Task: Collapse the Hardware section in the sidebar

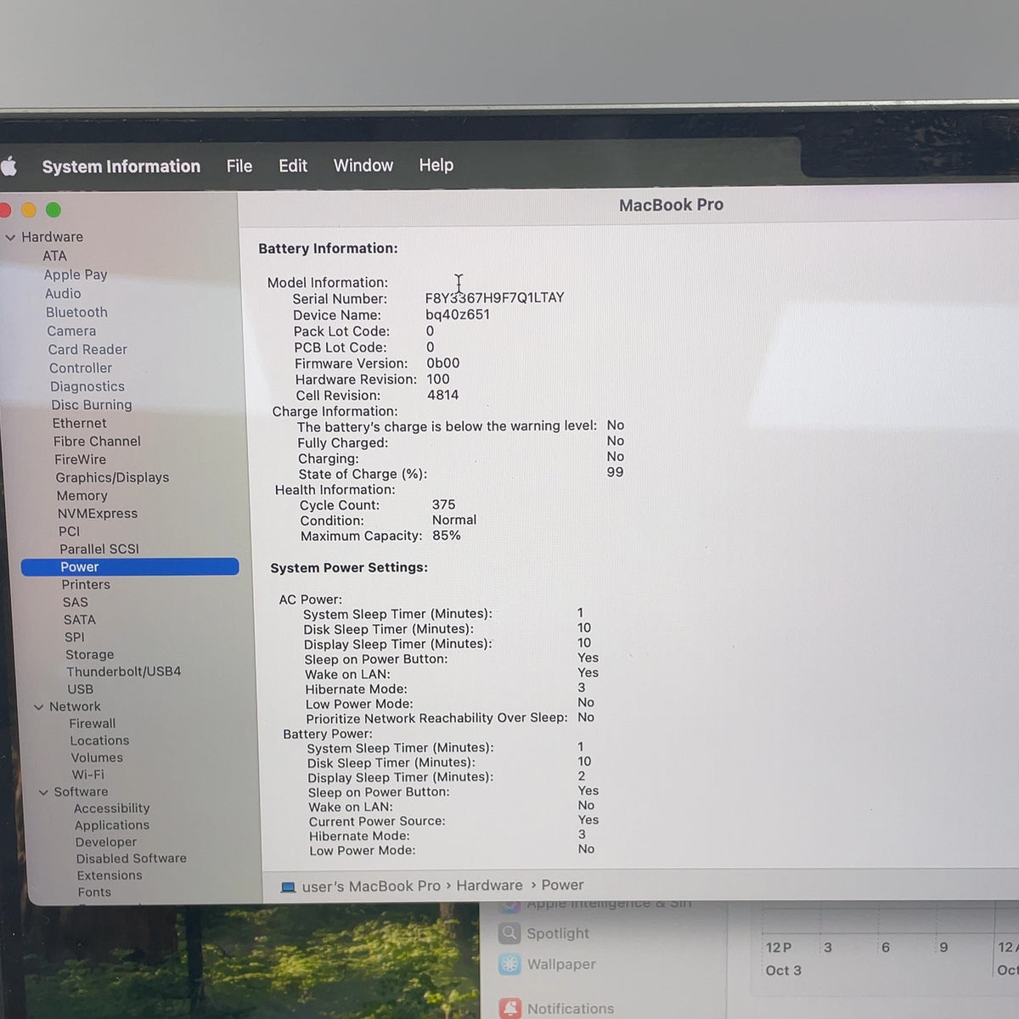Action: click(x=10, y=238)
